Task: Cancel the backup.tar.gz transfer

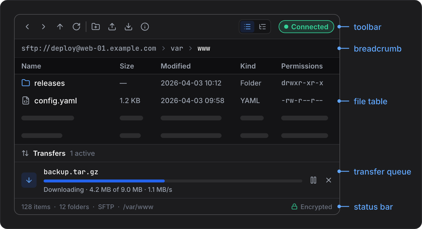Action: pos(329,180)
